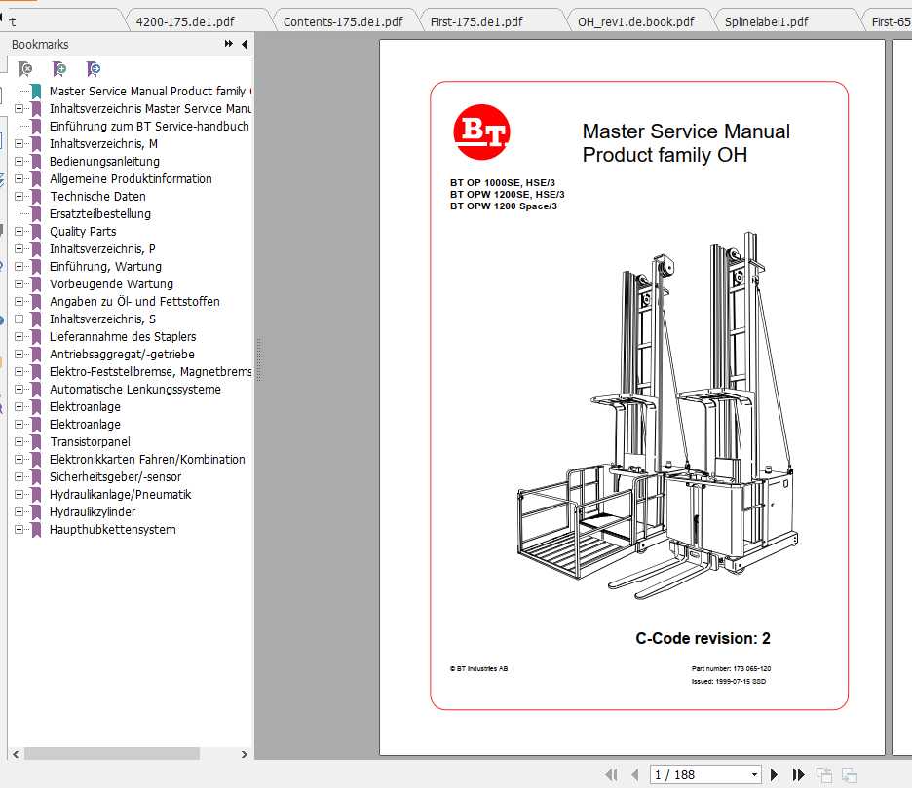Click the BT logo on the page
This screenshot has height=788, width=912.
[x=481, y=132]
